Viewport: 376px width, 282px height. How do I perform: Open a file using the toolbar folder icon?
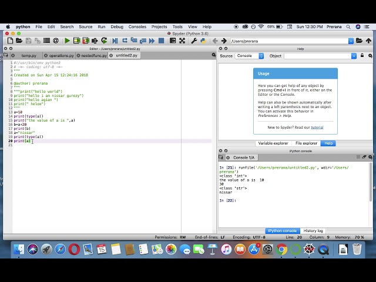pyautogui.click(x=19, y=41)
